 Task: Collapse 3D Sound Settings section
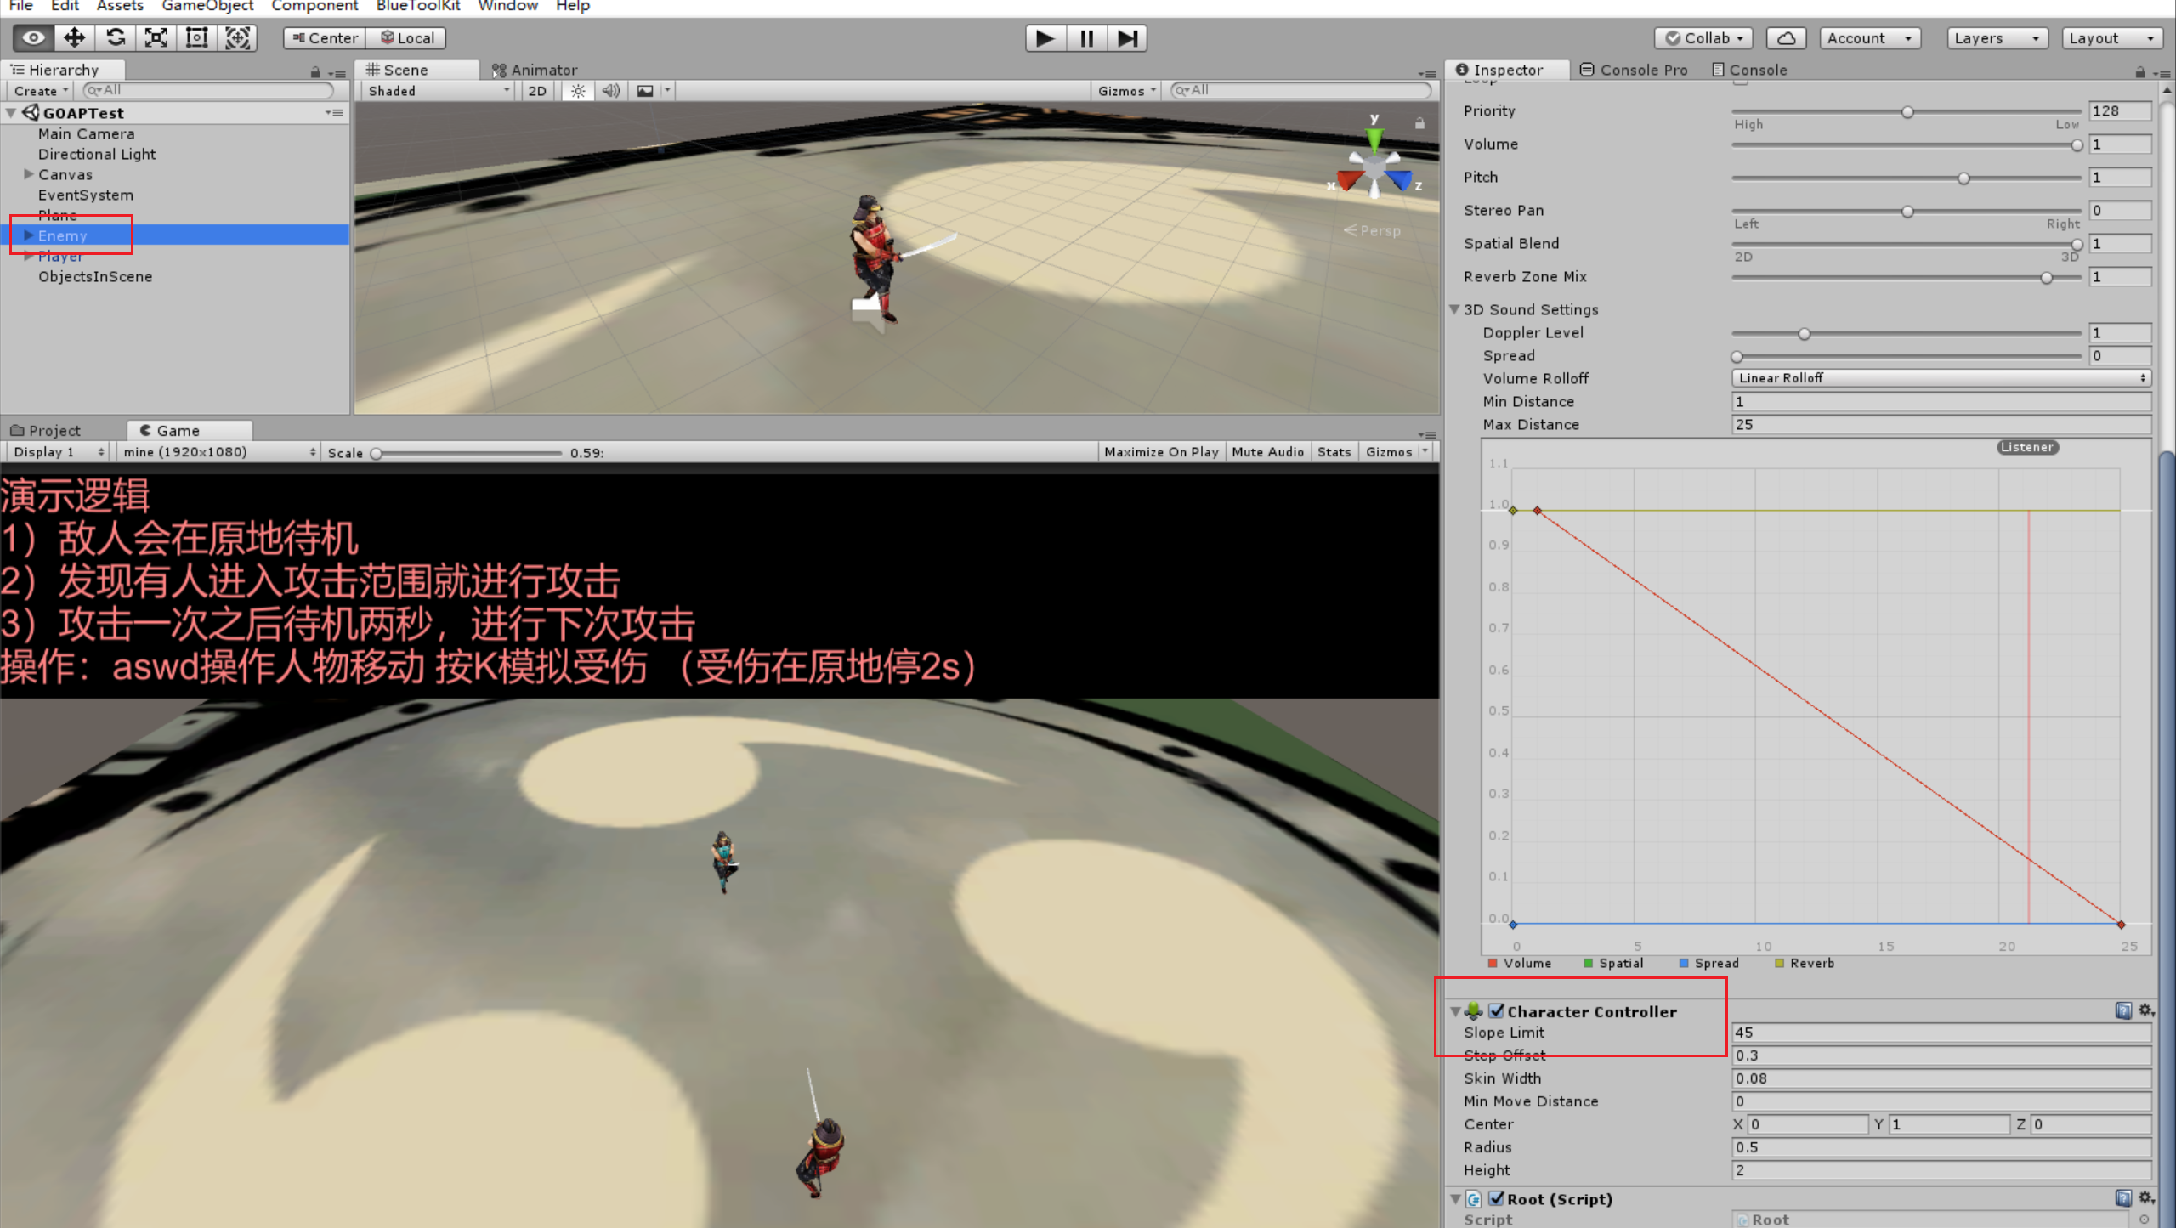point(1454,309)
